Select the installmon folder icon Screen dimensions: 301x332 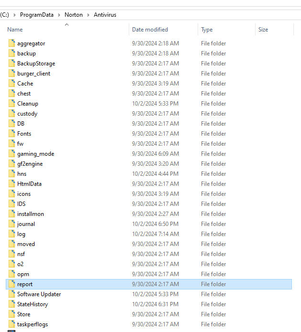(x=12, y=214)
